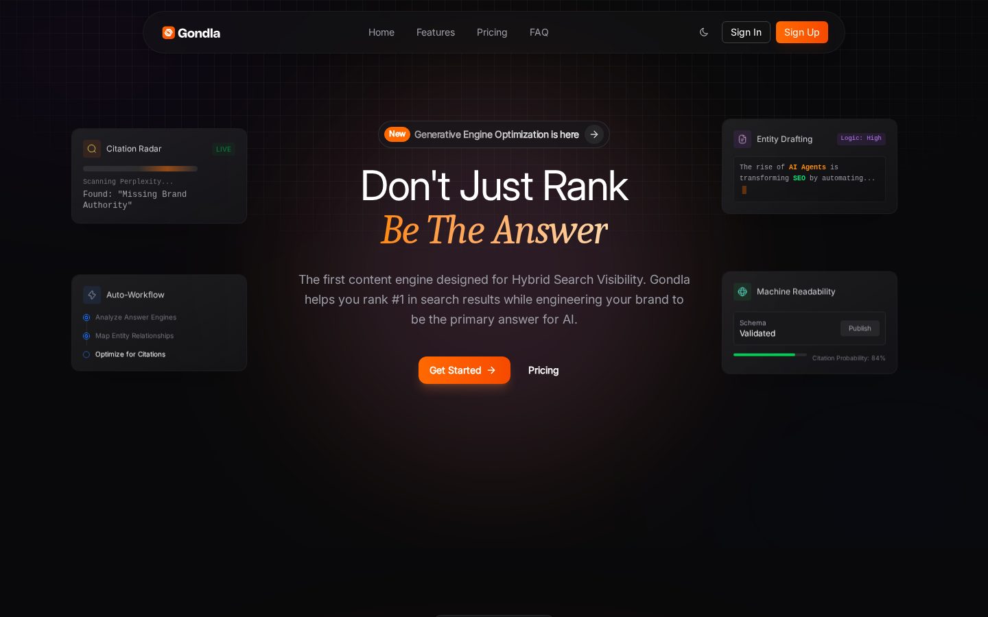Image resolution: width=988 pixels, height=617 pixels.
Task: Select the Analyze Answer Engines step radio
Action: click(86, 317)
